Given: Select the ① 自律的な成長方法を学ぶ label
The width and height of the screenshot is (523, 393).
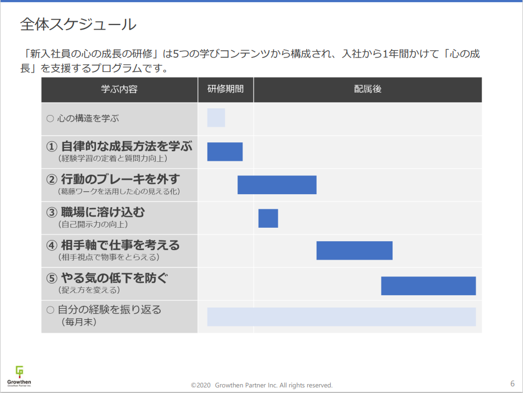Looking at the screenshot, I should 119,147.
